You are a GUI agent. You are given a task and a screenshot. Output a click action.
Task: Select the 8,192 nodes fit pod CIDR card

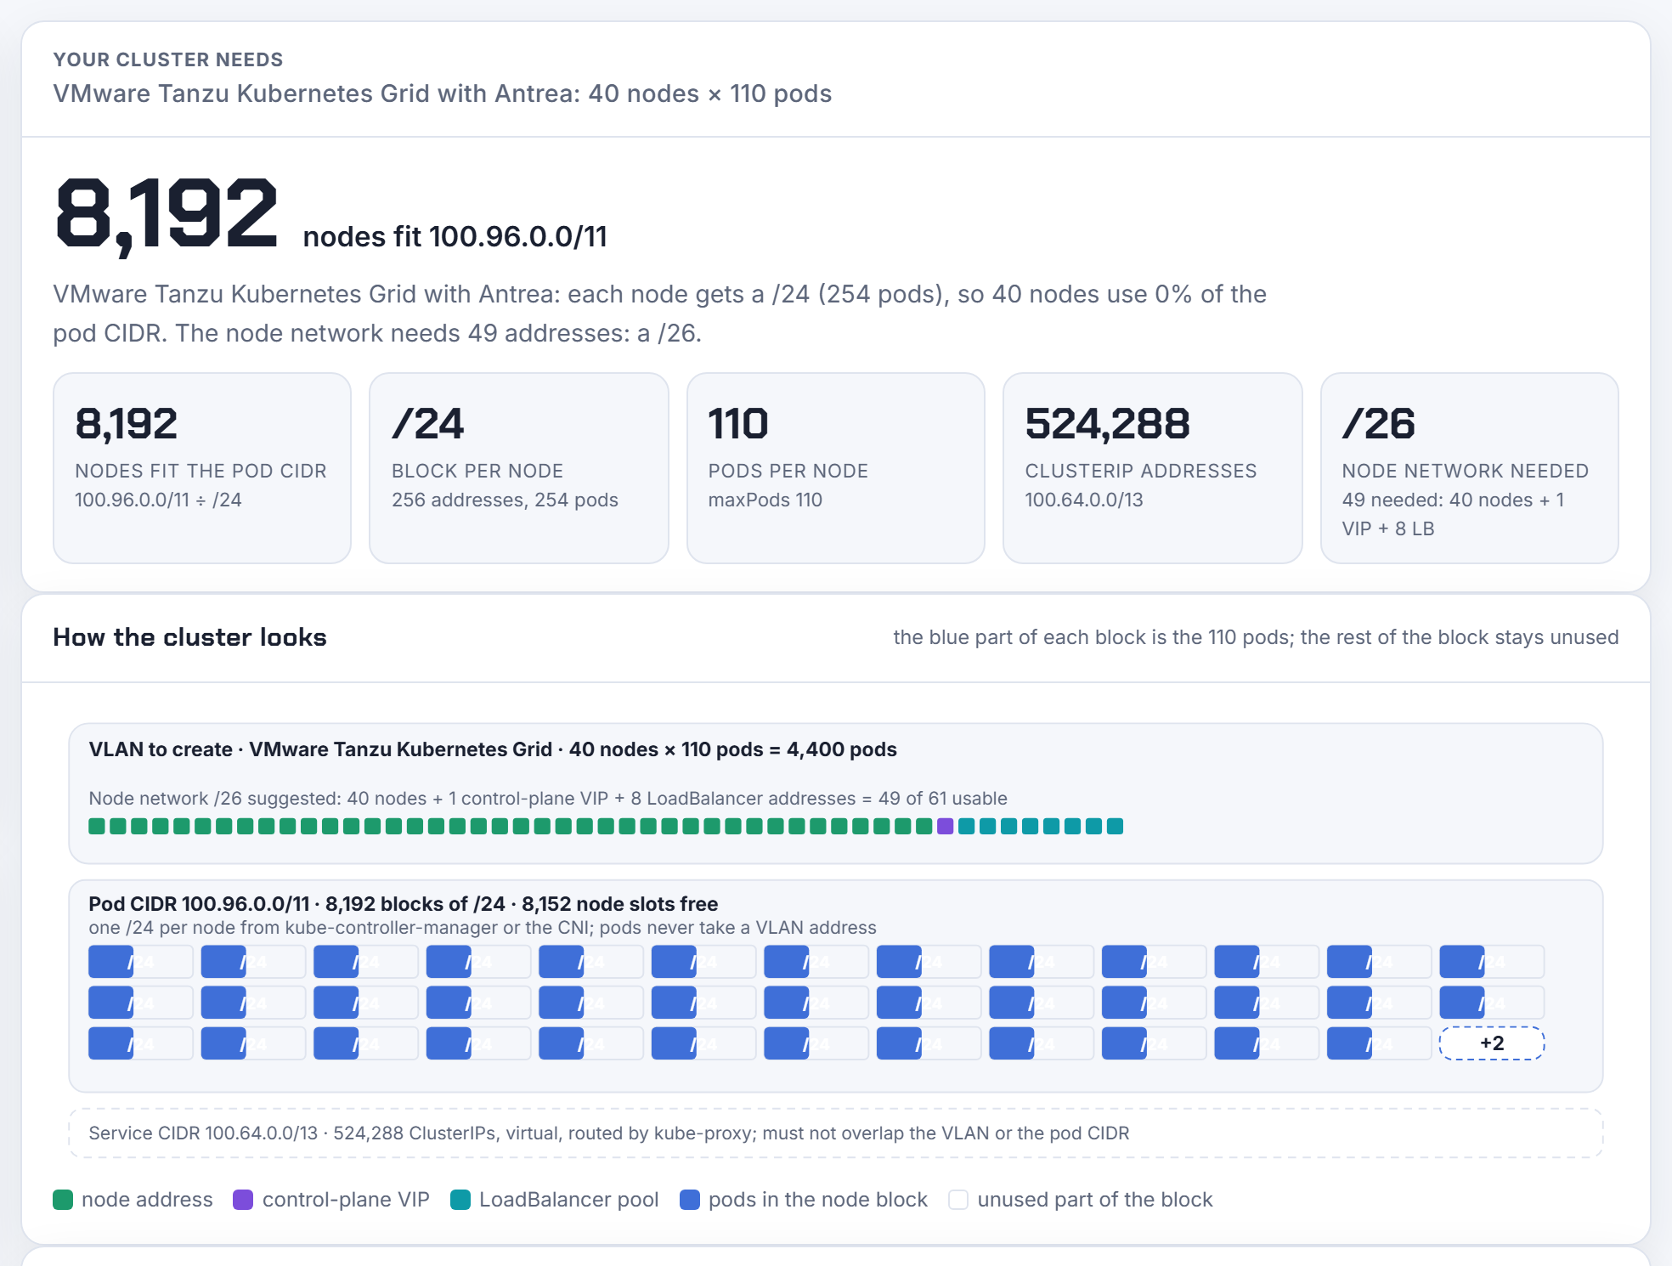pos(202,468)
